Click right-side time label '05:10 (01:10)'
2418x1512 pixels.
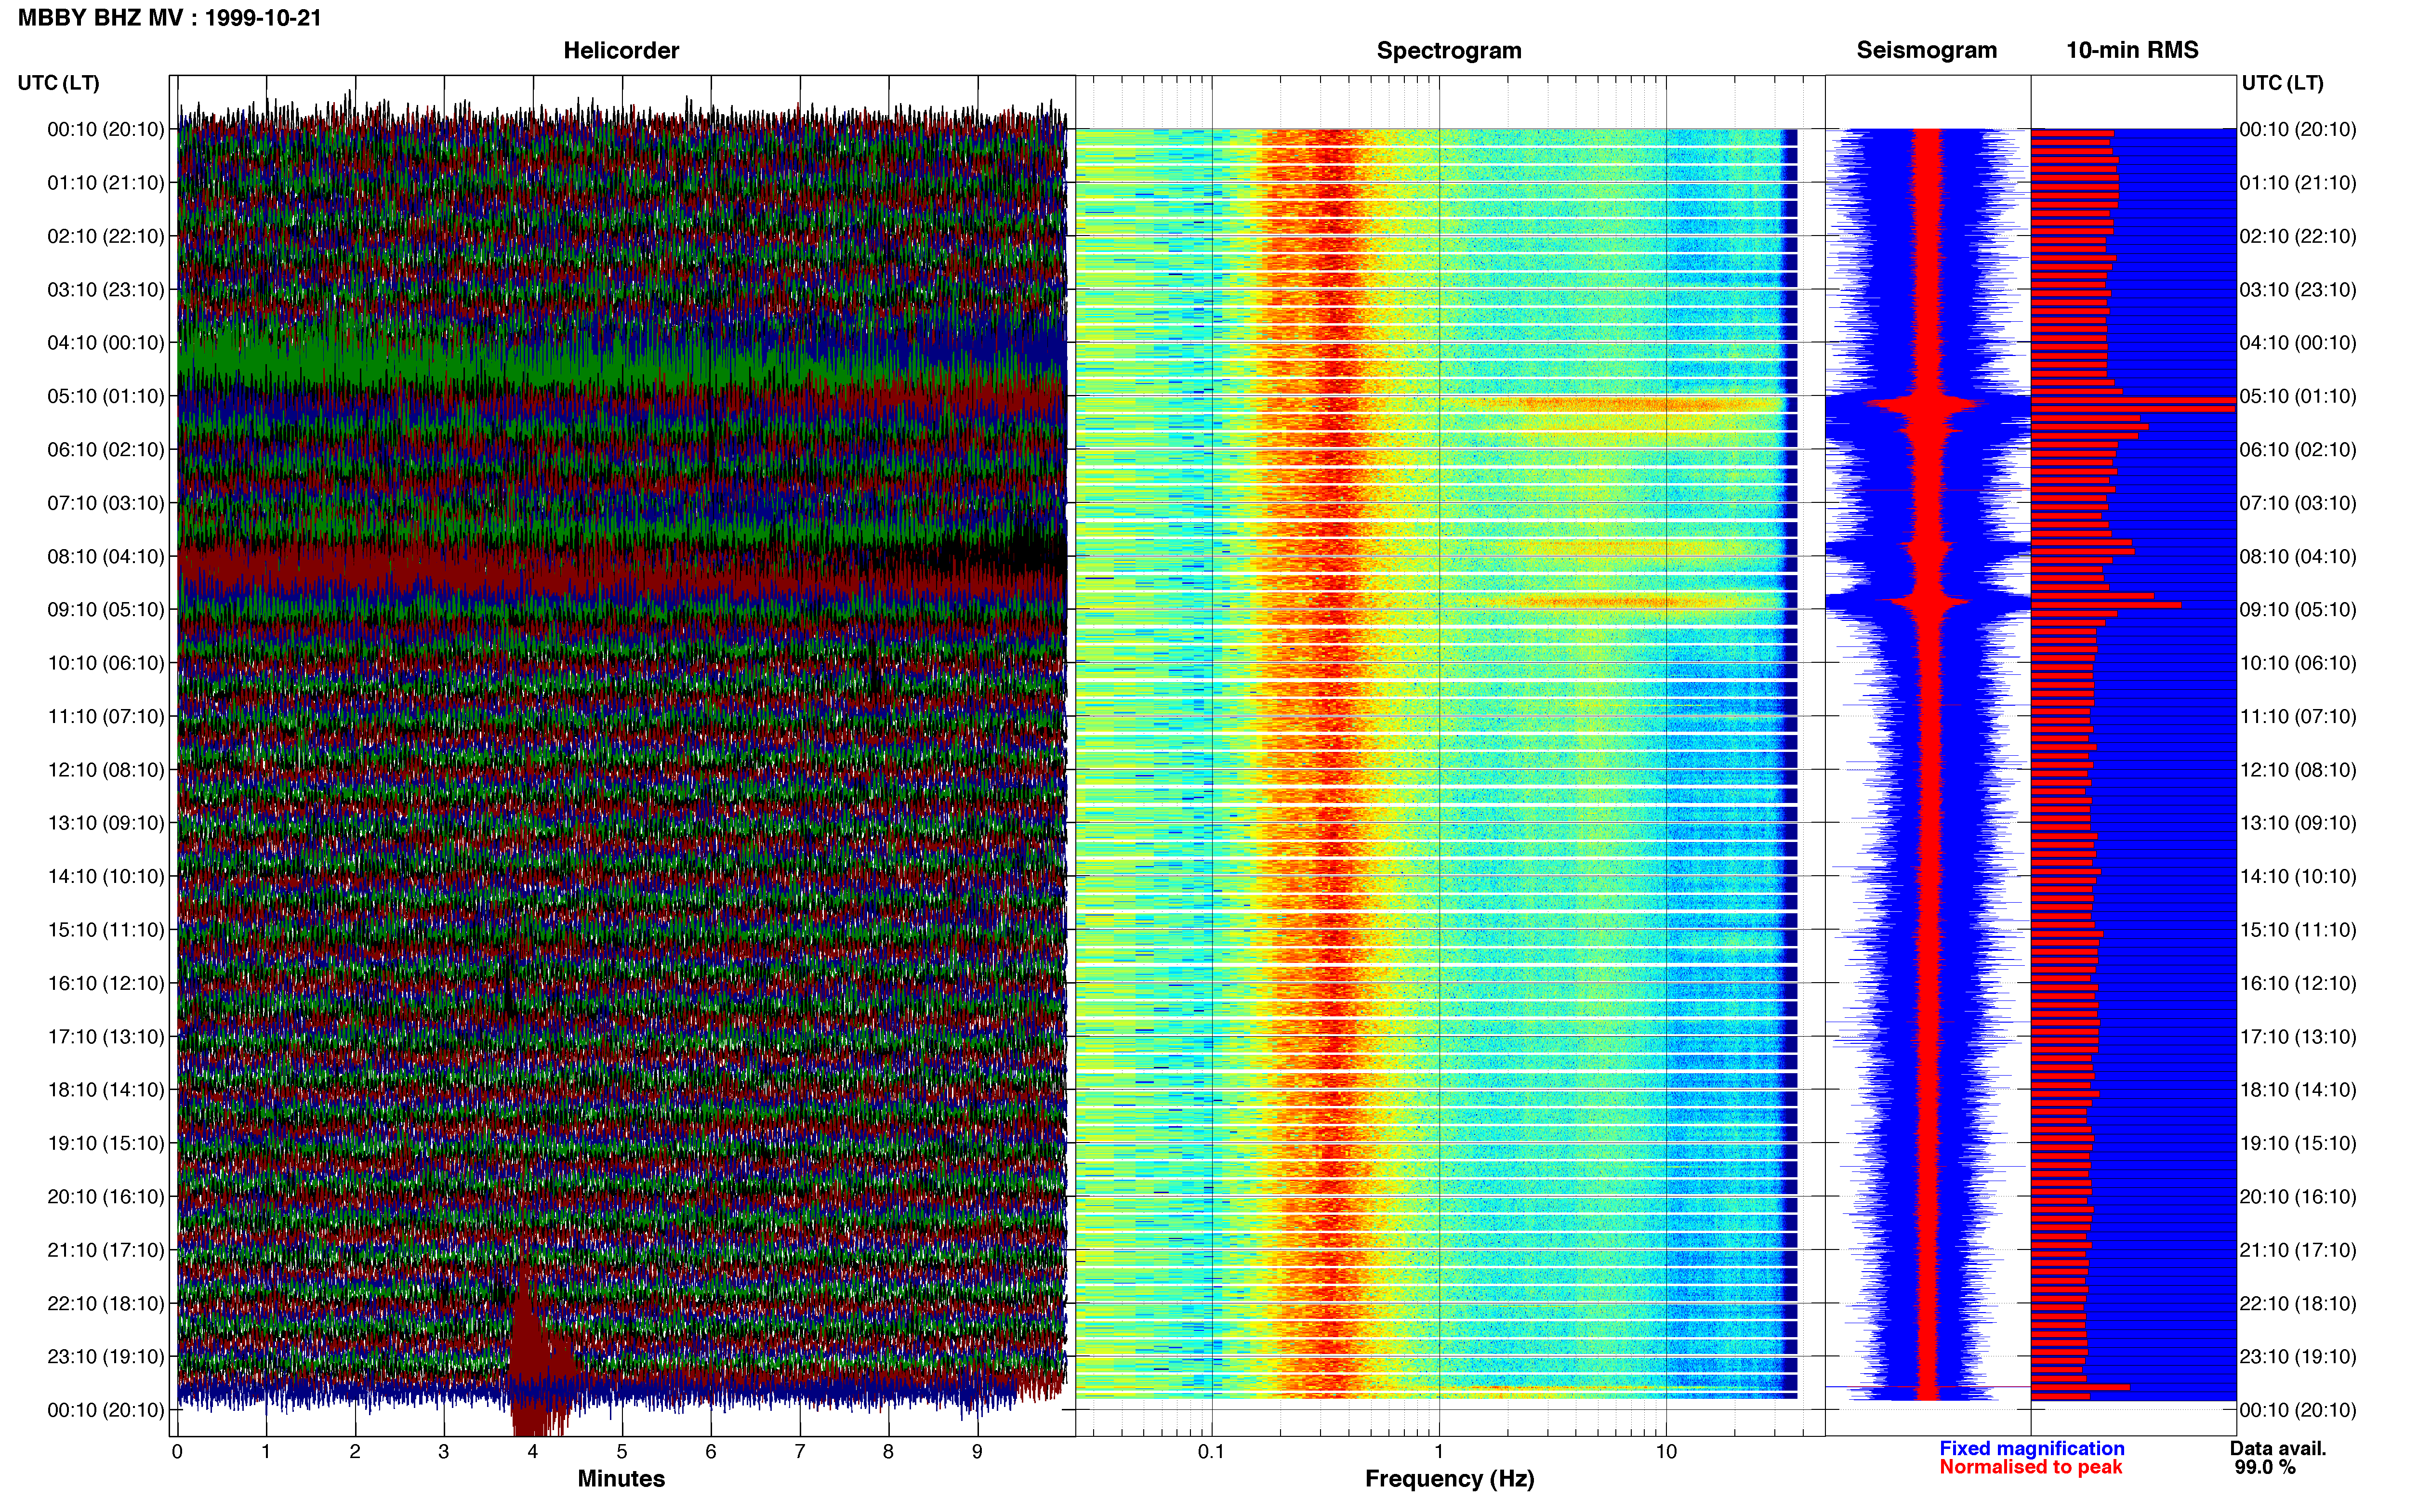tap(2298, 396)
